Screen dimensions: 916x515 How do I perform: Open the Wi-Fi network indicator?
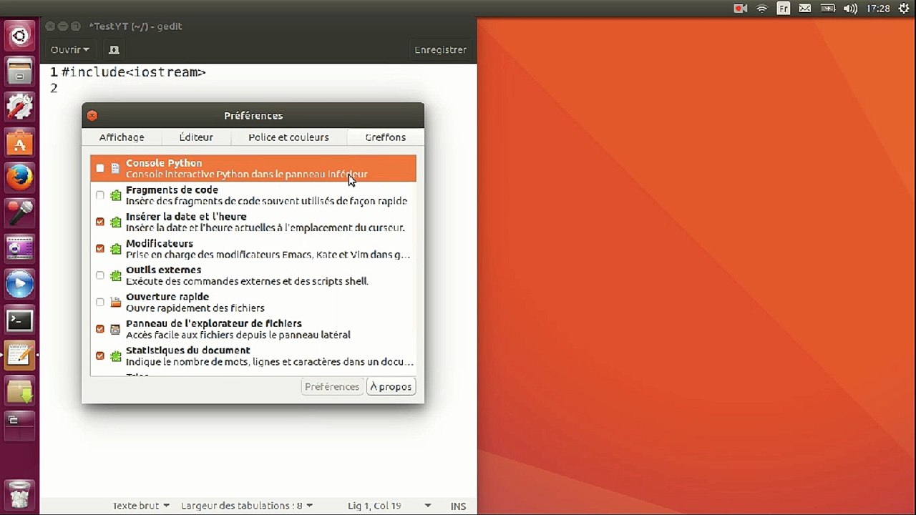click(762, 9)
